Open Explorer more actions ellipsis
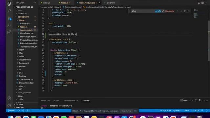This screenshot has width=210, height=118. (35, 3)
